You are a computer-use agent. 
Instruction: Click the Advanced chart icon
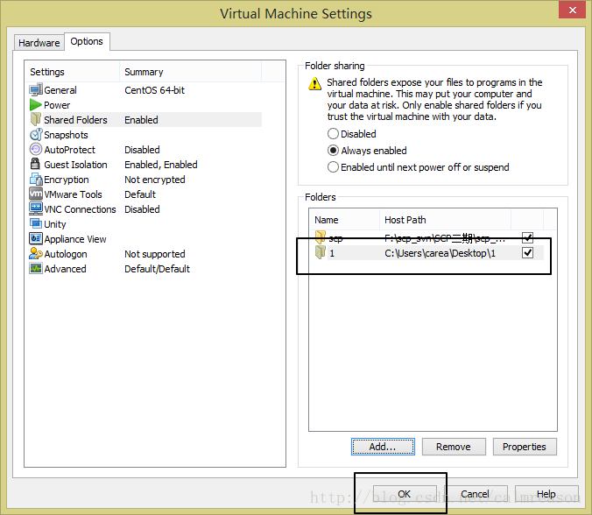click(x=36, y=269)
